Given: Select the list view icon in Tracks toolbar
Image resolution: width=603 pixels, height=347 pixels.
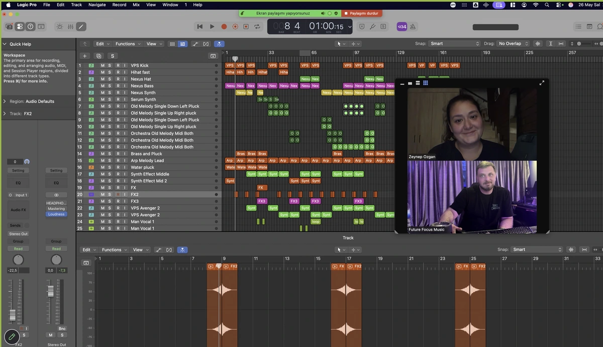Looking at the screenshot, I should (x=182, y=44).
